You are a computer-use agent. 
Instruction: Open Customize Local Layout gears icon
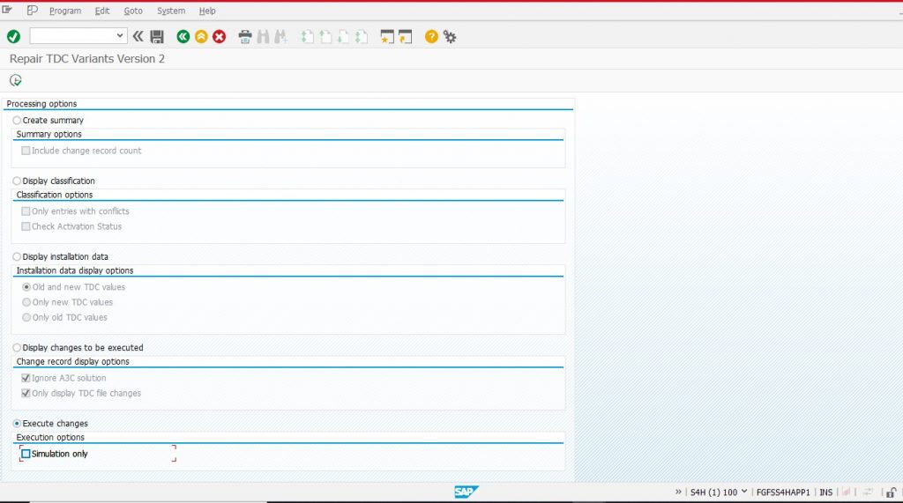click(450, 37)
